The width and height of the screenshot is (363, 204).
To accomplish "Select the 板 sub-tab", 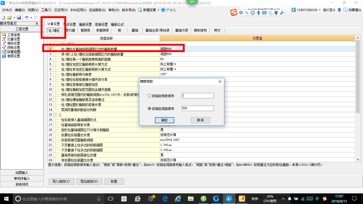I will point(120,31).
